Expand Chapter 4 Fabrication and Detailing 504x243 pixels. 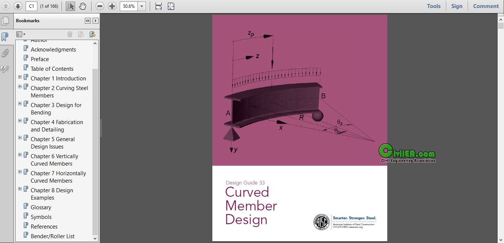pyautogui.click(x=20, y=121)
